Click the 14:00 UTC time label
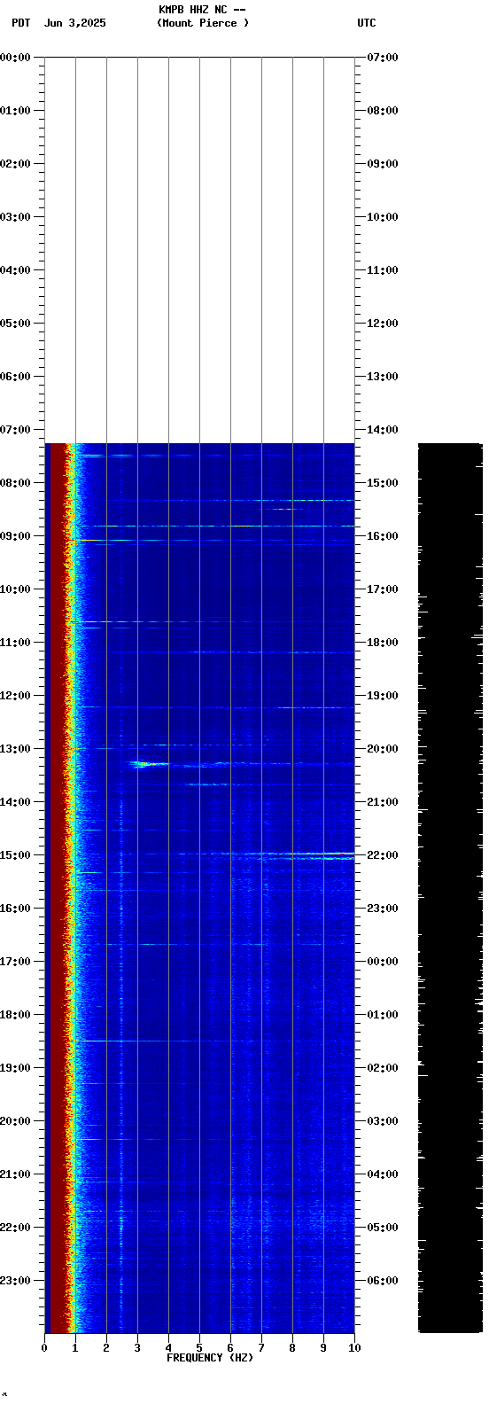489x1404 pixels. (383, 430)
